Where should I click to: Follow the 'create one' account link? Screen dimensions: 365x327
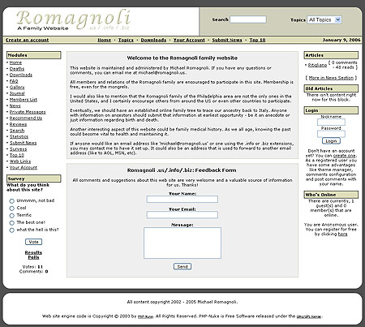344,156
